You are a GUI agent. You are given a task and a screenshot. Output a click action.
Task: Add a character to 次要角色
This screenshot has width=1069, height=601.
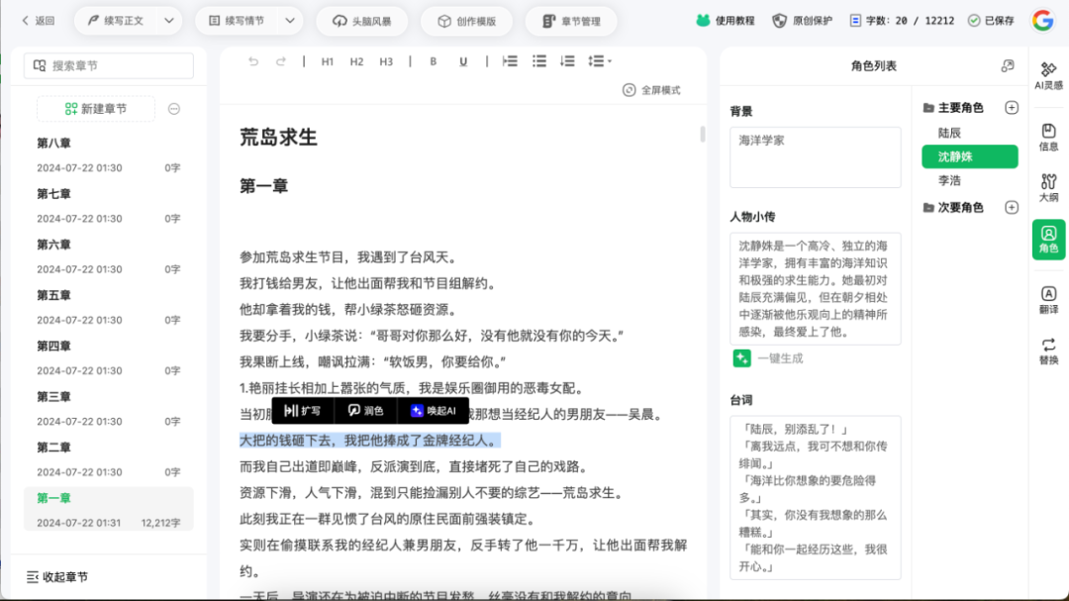pos(1012,207)
